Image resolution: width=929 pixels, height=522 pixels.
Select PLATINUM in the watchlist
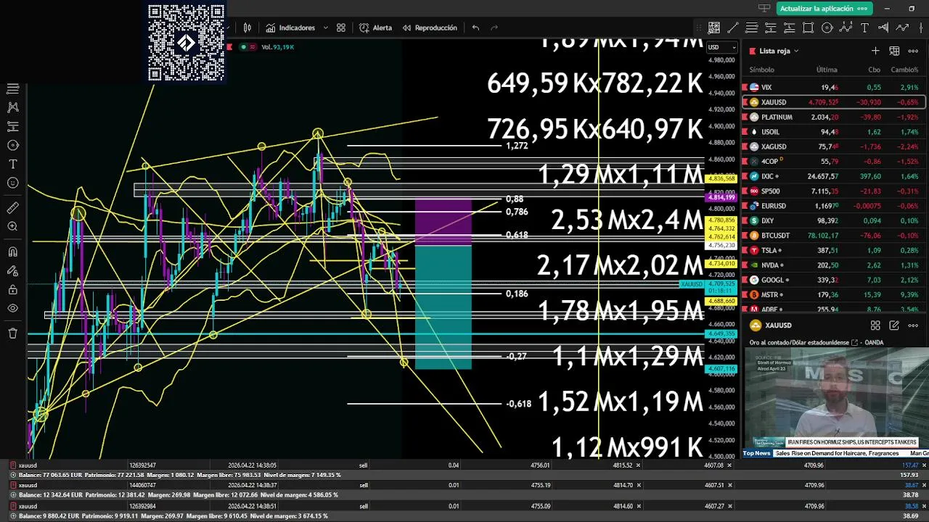pyautogui.click(x=833, y=117)
